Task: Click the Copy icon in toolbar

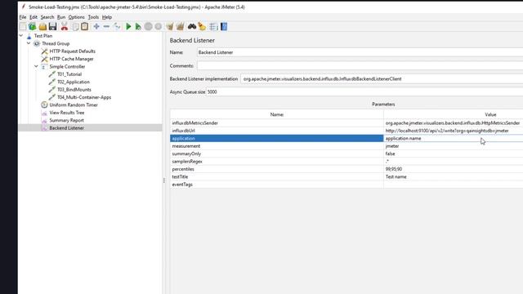Action: point(76,27)
